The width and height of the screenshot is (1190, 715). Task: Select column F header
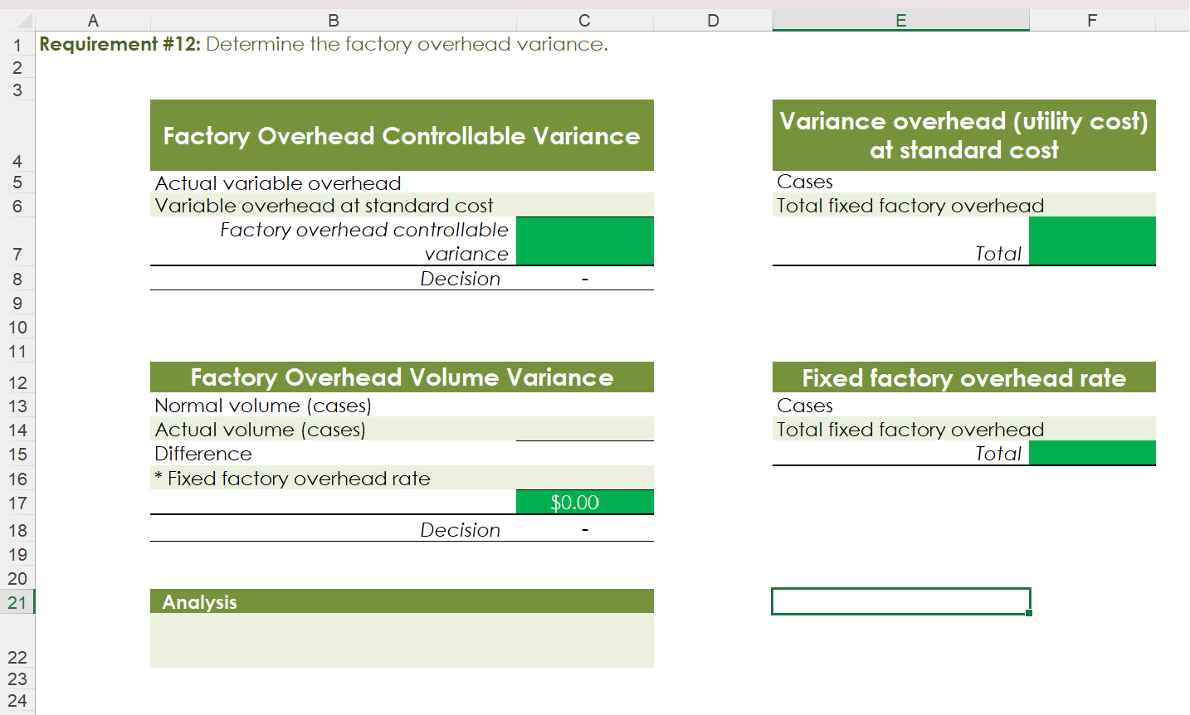1092,21
